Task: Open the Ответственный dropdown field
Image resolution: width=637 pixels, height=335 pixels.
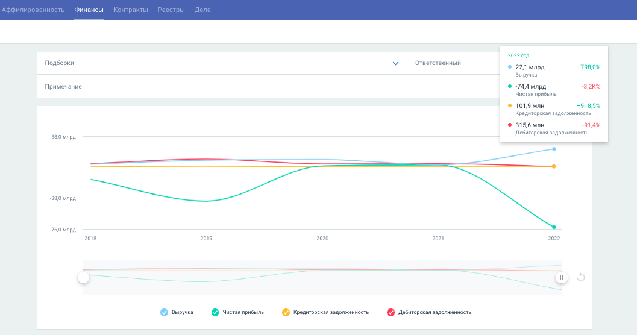Action: [x=452, y=63]
